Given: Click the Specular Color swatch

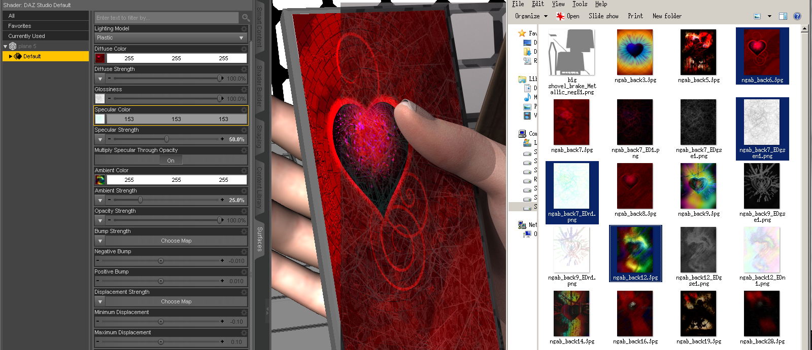Looking at the screenshot, I should point(100,119).
